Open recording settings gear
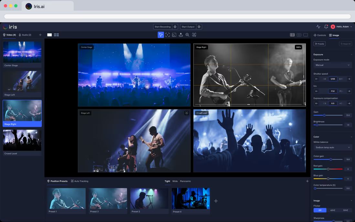The image size is (355, 222). 175,27
